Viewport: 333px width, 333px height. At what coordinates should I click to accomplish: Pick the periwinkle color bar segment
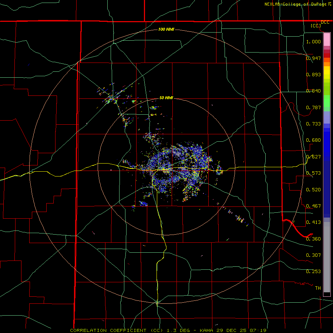[327, 117]
